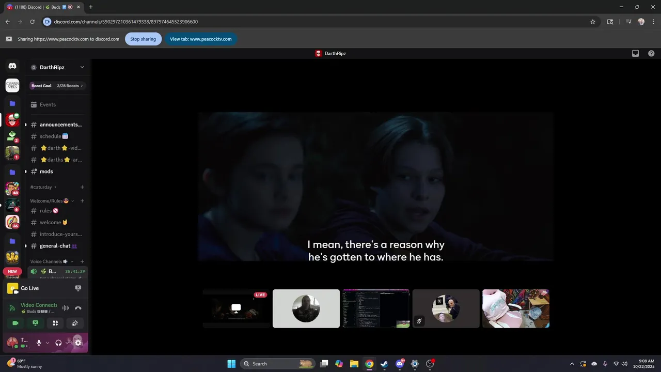Viewport: 661px width, 372px height.
Task: Open Discord direct messages home icon
Action: (12, 66)
